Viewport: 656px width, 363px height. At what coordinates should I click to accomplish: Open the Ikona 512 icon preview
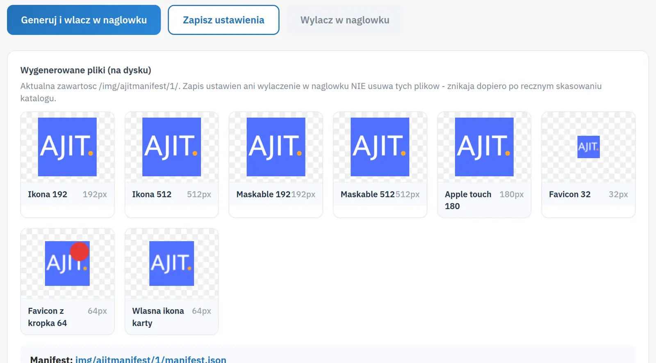tap(171, 147)
